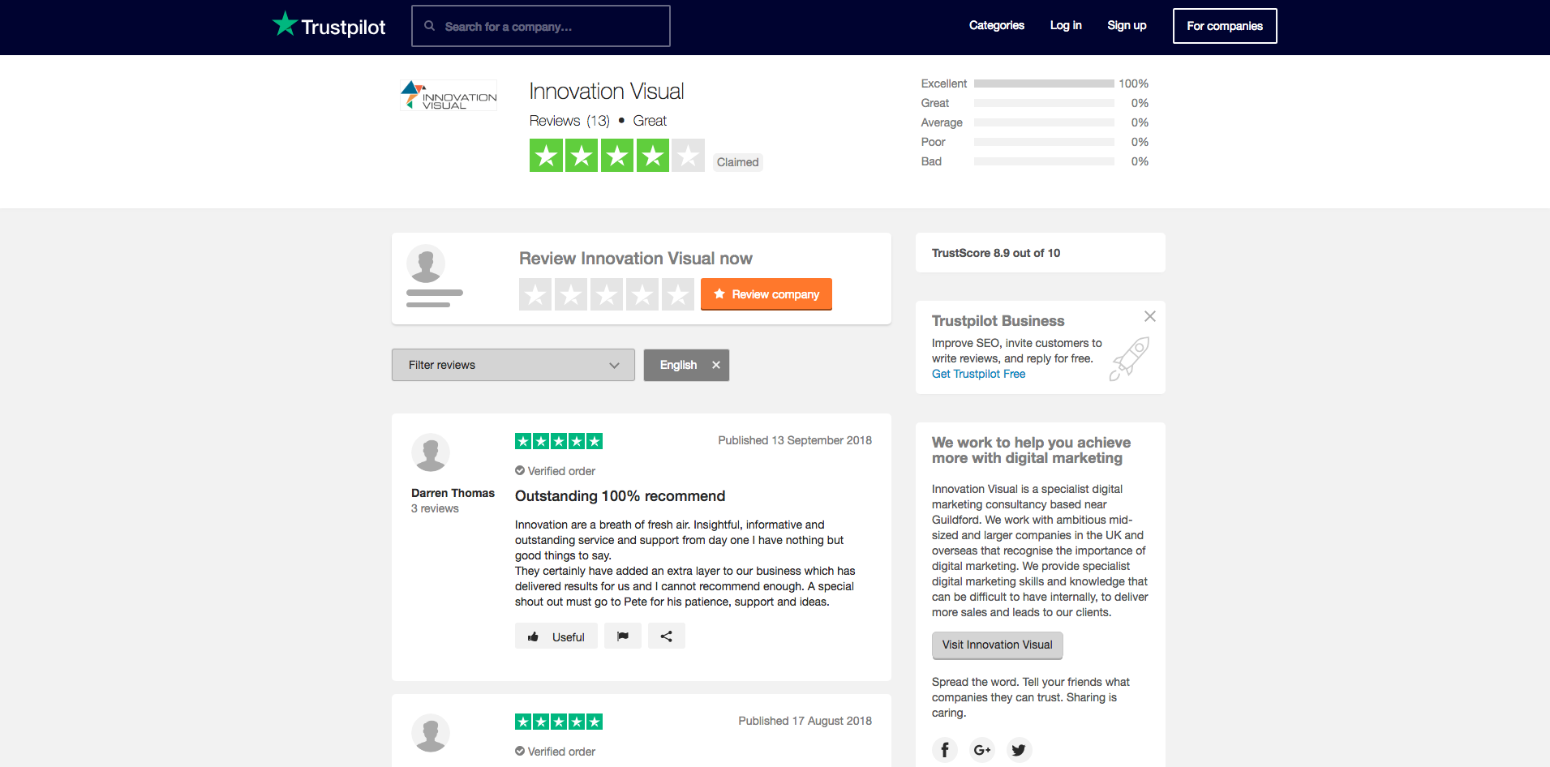Click the Trustpilot logo

click(x=328, y=25)
